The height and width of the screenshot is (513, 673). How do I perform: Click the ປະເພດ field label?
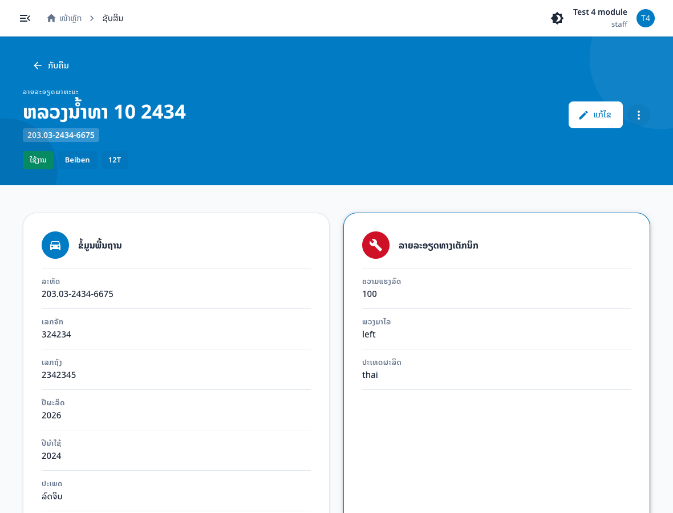coord(52,483)
